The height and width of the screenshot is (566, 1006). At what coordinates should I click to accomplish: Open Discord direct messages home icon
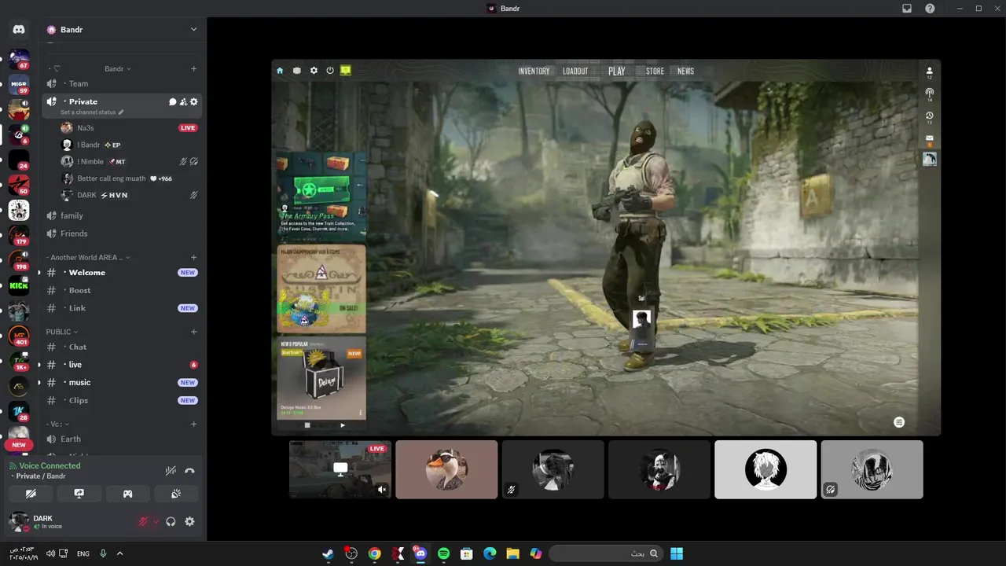[19, 30]
